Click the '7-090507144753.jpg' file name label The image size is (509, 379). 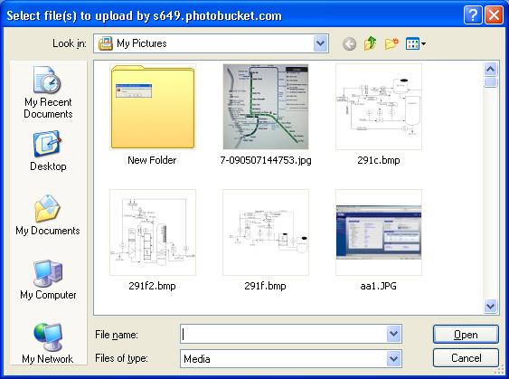[266, 160]
